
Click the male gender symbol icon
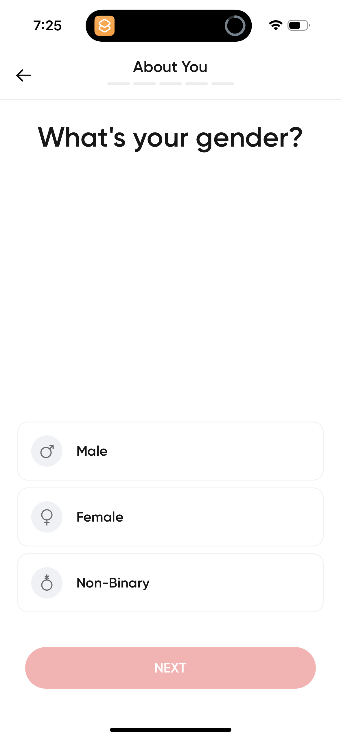click(47, 451)
